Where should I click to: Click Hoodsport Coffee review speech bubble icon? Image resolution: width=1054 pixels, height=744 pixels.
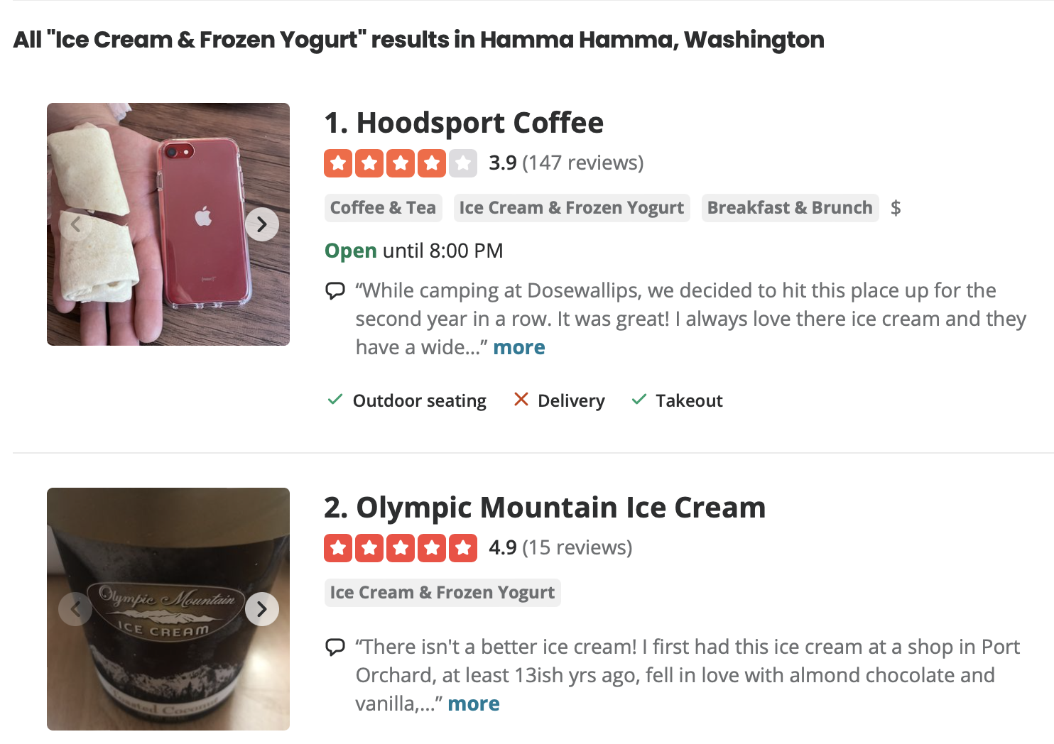coord(335,291)
